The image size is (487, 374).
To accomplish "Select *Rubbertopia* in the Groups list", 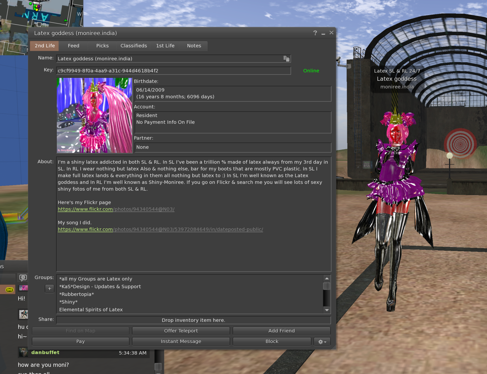I will pos(76,294).
